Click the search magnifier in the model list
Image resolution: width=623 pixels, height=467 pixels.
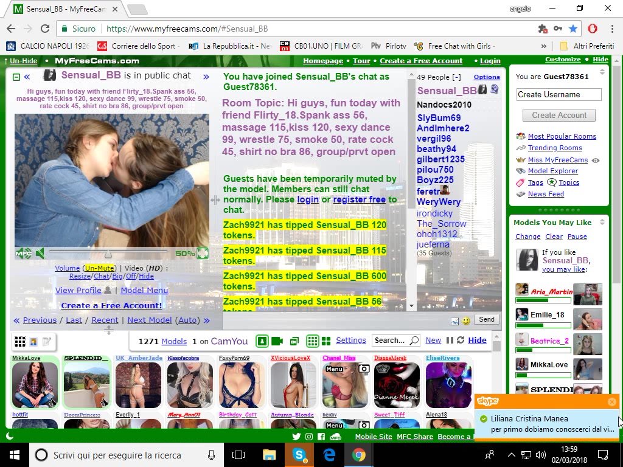414,341
